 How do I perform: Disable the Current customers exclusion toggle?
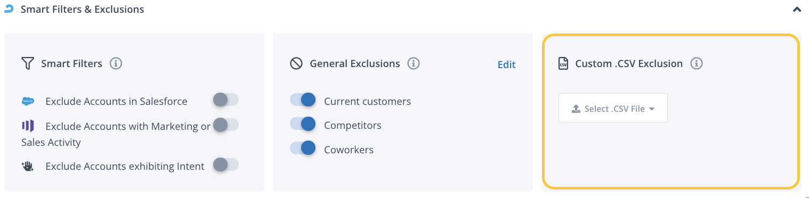pos(303,100)
